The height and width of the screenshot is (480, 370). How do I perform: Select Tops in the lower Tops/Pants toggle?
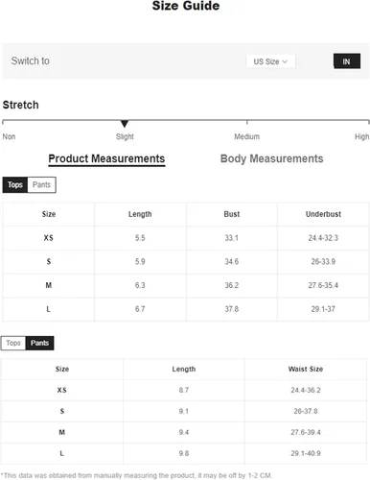tap(13, 343)
